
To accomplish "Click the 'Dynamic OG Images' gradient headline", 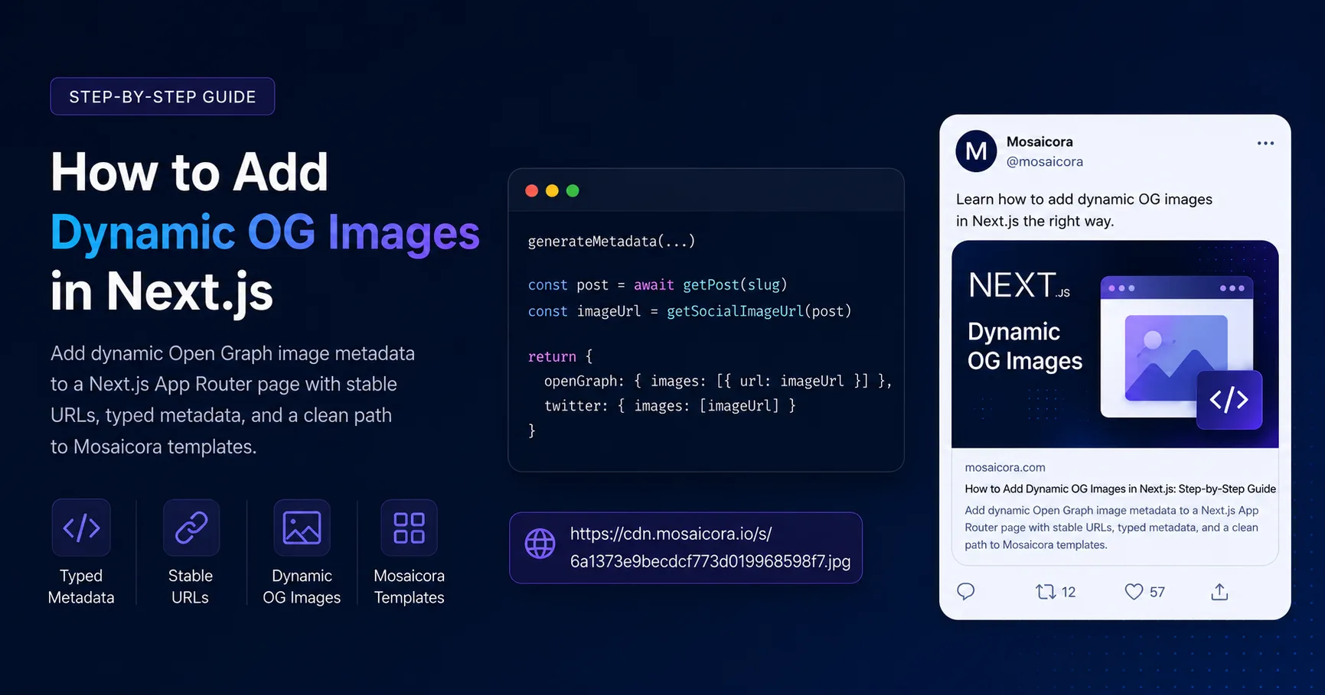I will (x=265, y=232).
